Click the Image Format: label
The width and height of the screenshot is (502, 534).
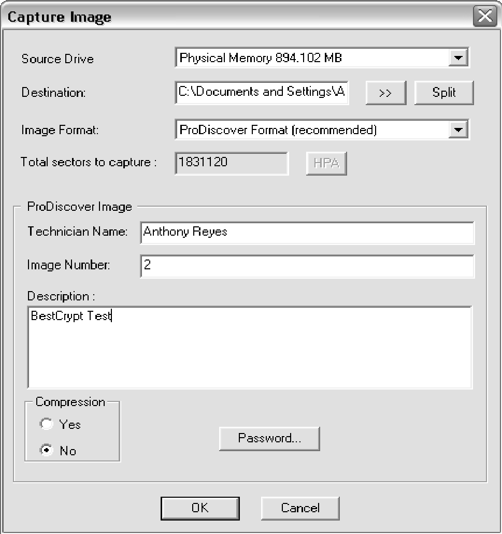coord(60,130)
